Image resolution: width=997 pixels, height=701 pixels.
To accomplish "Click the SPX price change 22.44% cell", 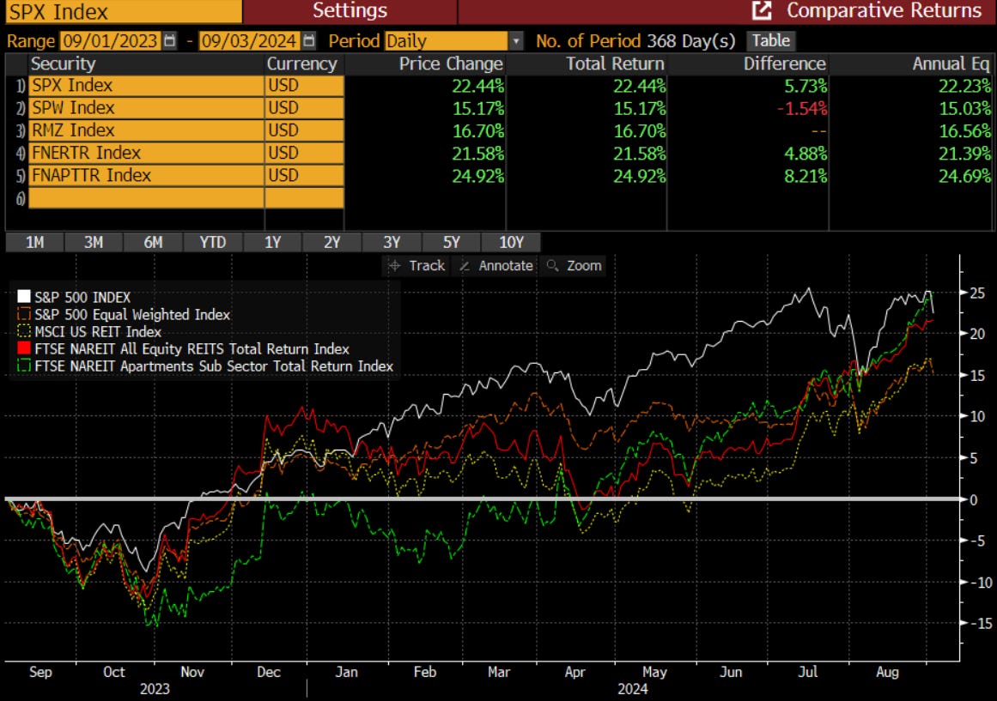I will [x=477, y=86].
